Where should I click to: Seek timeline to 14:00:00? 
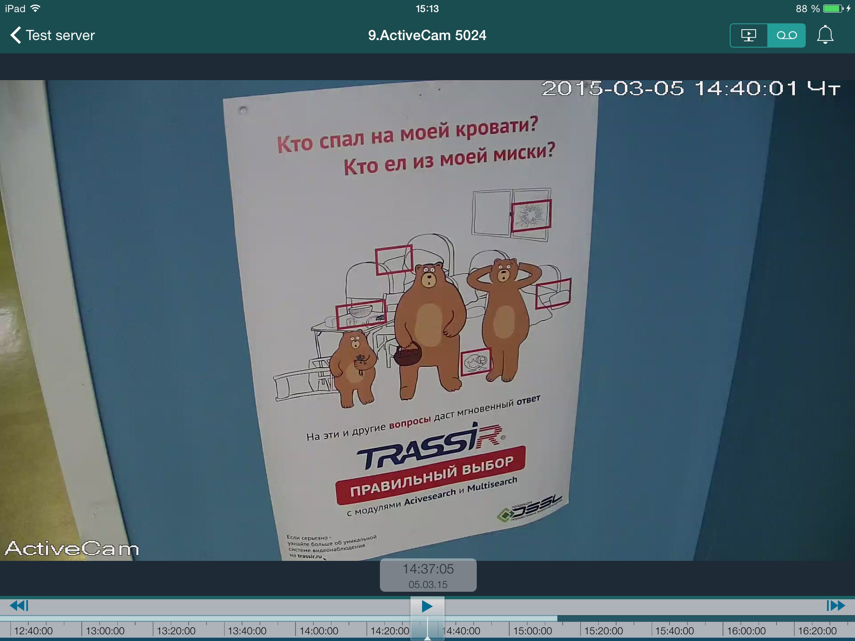coord(319,631)
